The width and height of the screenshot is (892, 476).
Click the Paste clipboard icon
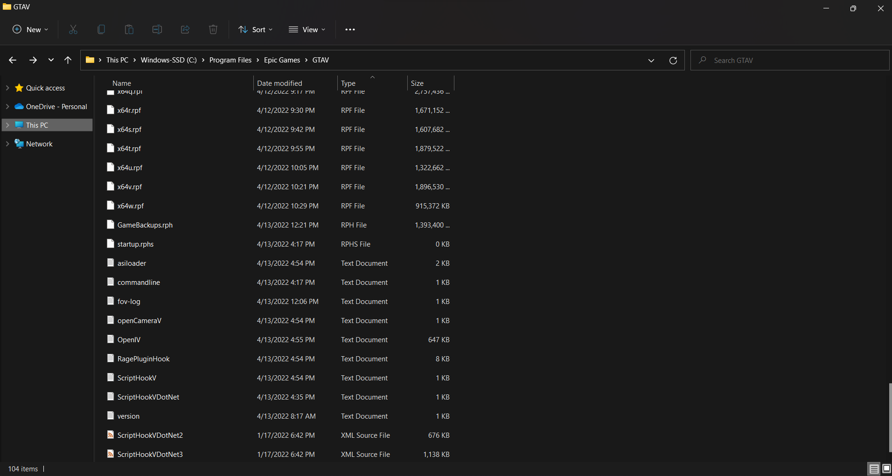(x=129, y=29)
